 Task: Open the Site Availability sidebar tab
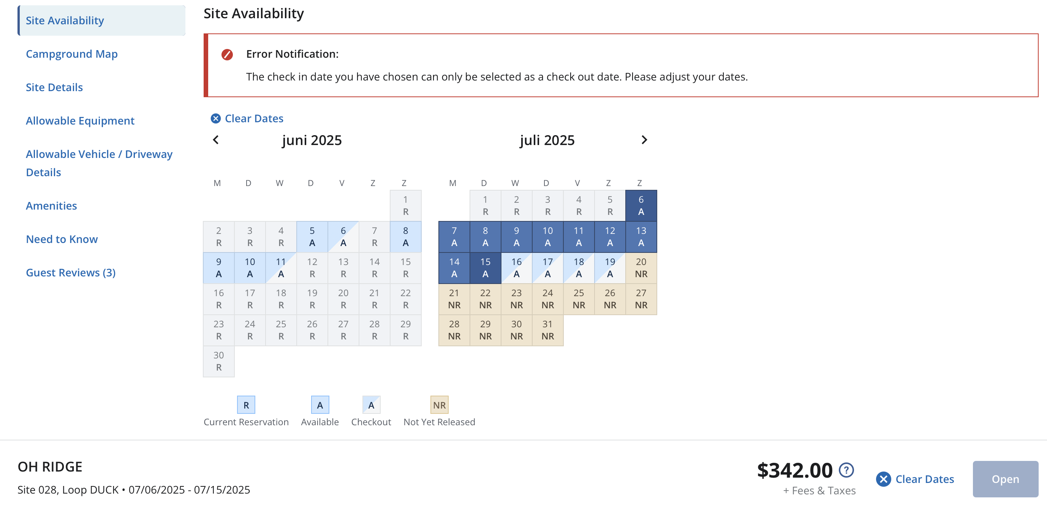coord(65,21)
